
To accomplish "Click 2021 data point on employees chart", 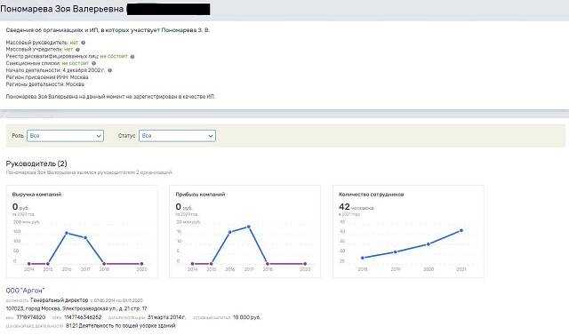I will pyautogui.click(x=461, y=230).
